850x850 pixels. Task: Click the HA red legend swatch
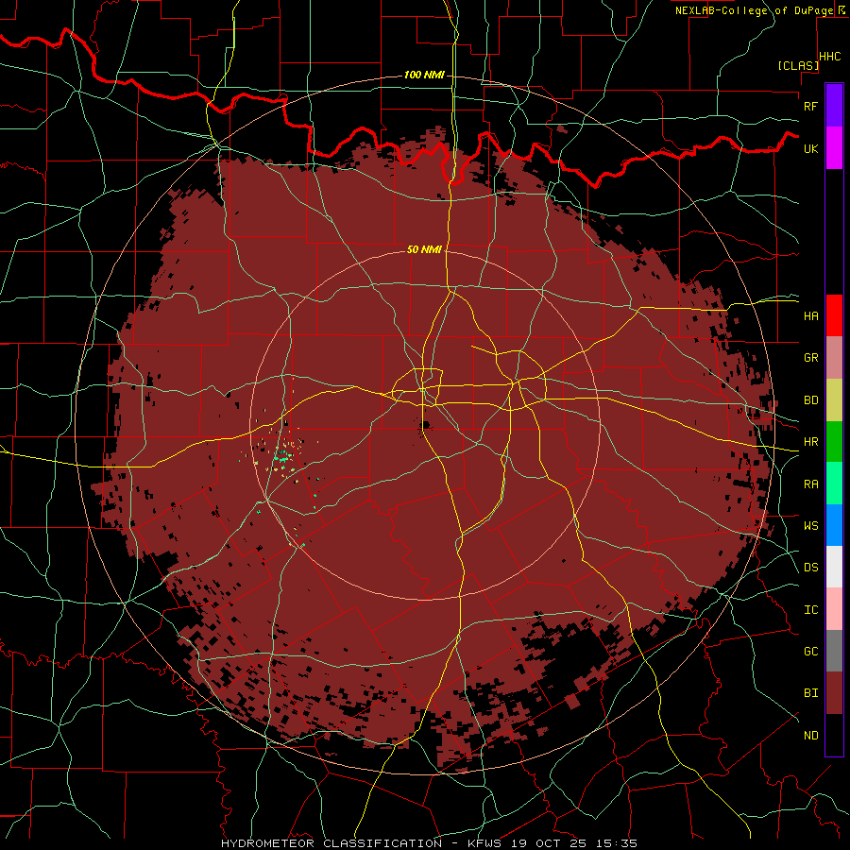(x=834, y=315)
